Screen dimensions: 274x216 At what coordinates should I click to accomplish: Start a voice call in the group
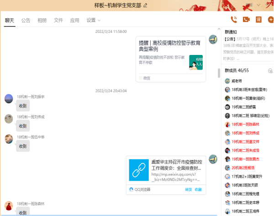(x=234, y=19)
